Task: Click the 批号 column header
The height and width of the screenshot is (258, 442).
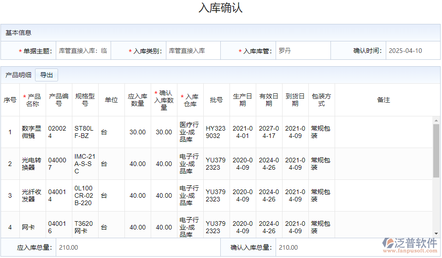Action: point(216,100)
